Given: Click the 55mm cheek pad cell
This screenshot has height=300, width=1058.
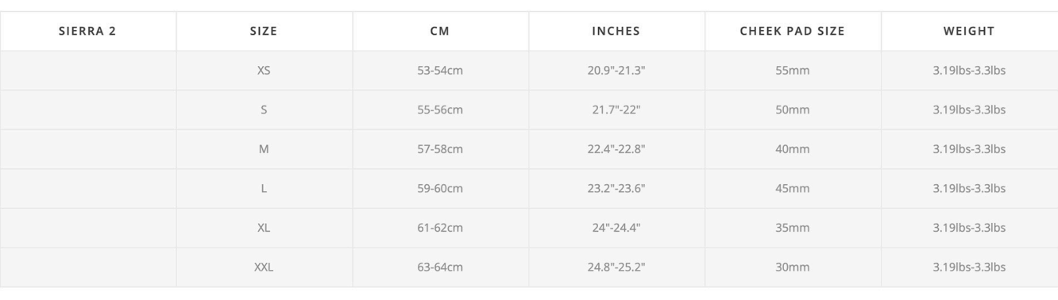Looking at the screenshot, I should [x=793, y=71].
